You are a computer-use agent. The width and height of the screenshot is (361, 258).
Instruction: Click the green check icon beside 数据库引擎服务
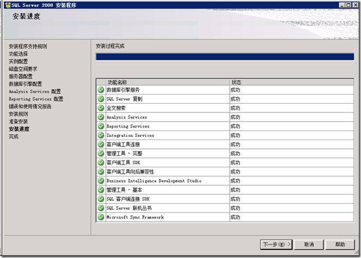tap(101, 90)
